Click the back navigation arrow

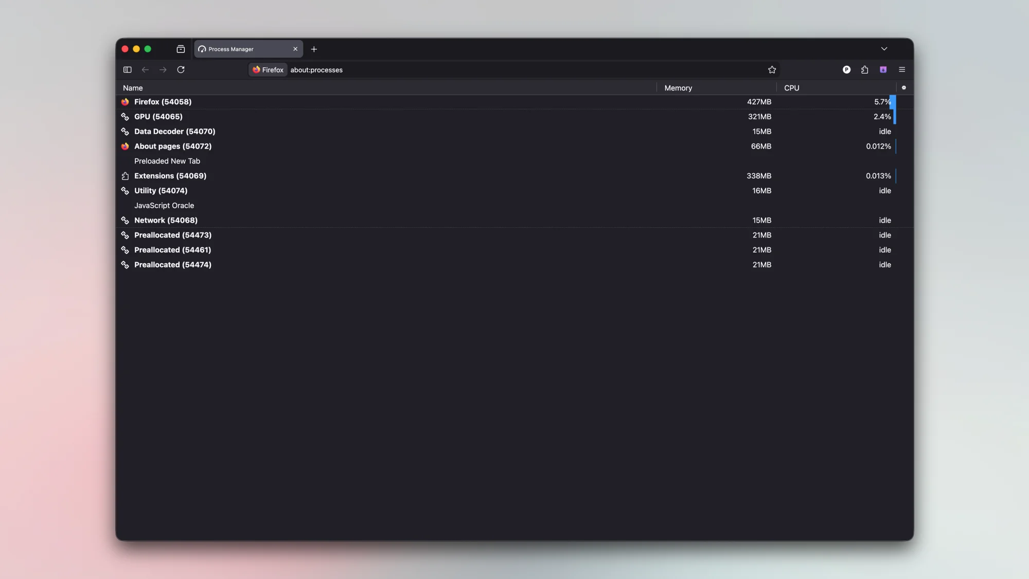point(145,69)
